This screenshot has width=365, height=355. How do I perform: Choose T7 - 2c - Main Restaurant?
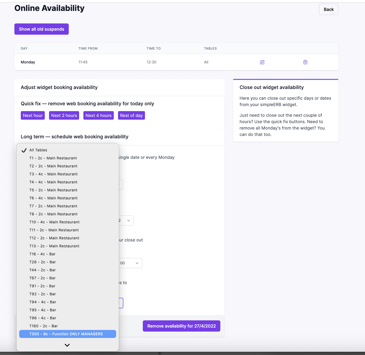pyautogui.click(x=68, y=206)
